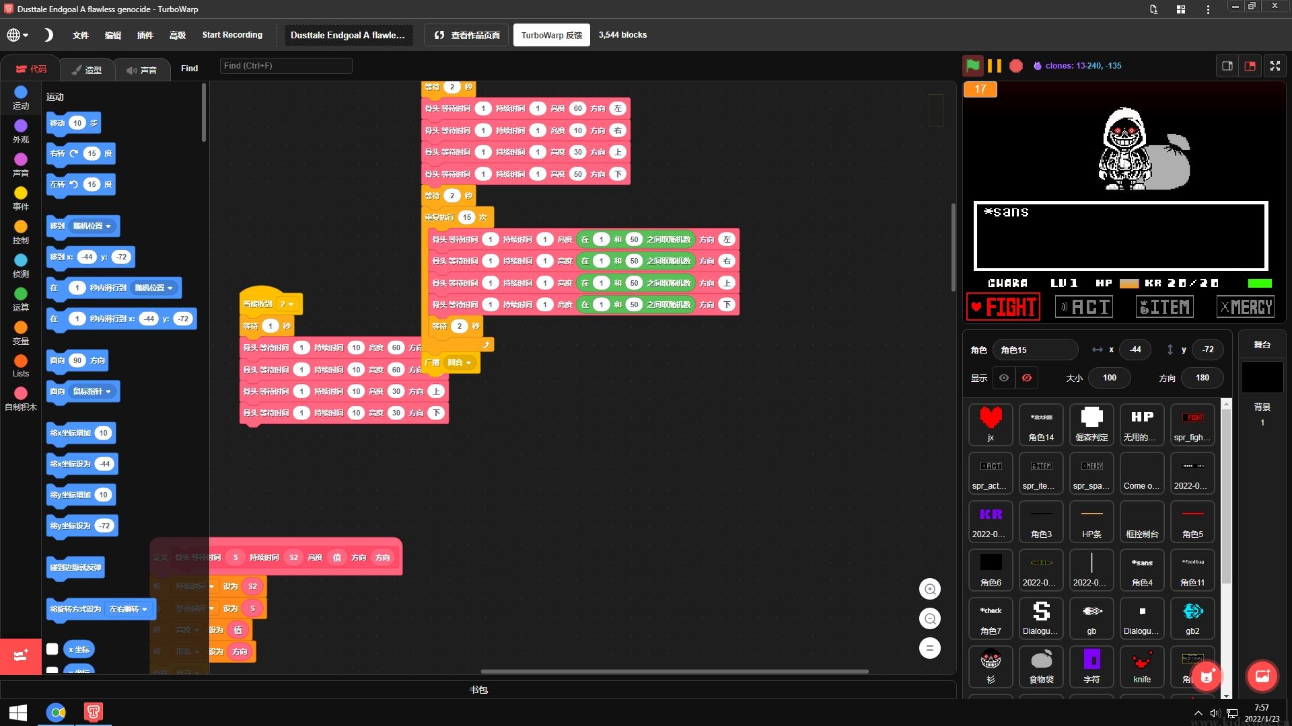The width and height of the screenshot is (1292, 726).
Task: Select the 自制积木 block category
Action: (x=21, y=399)
